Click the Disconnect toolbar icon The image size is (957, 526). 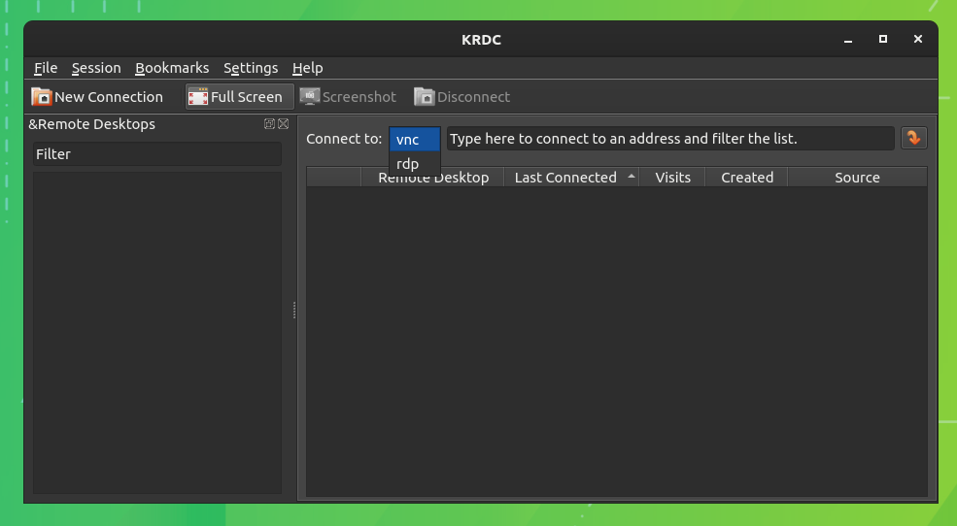[425, 97]
